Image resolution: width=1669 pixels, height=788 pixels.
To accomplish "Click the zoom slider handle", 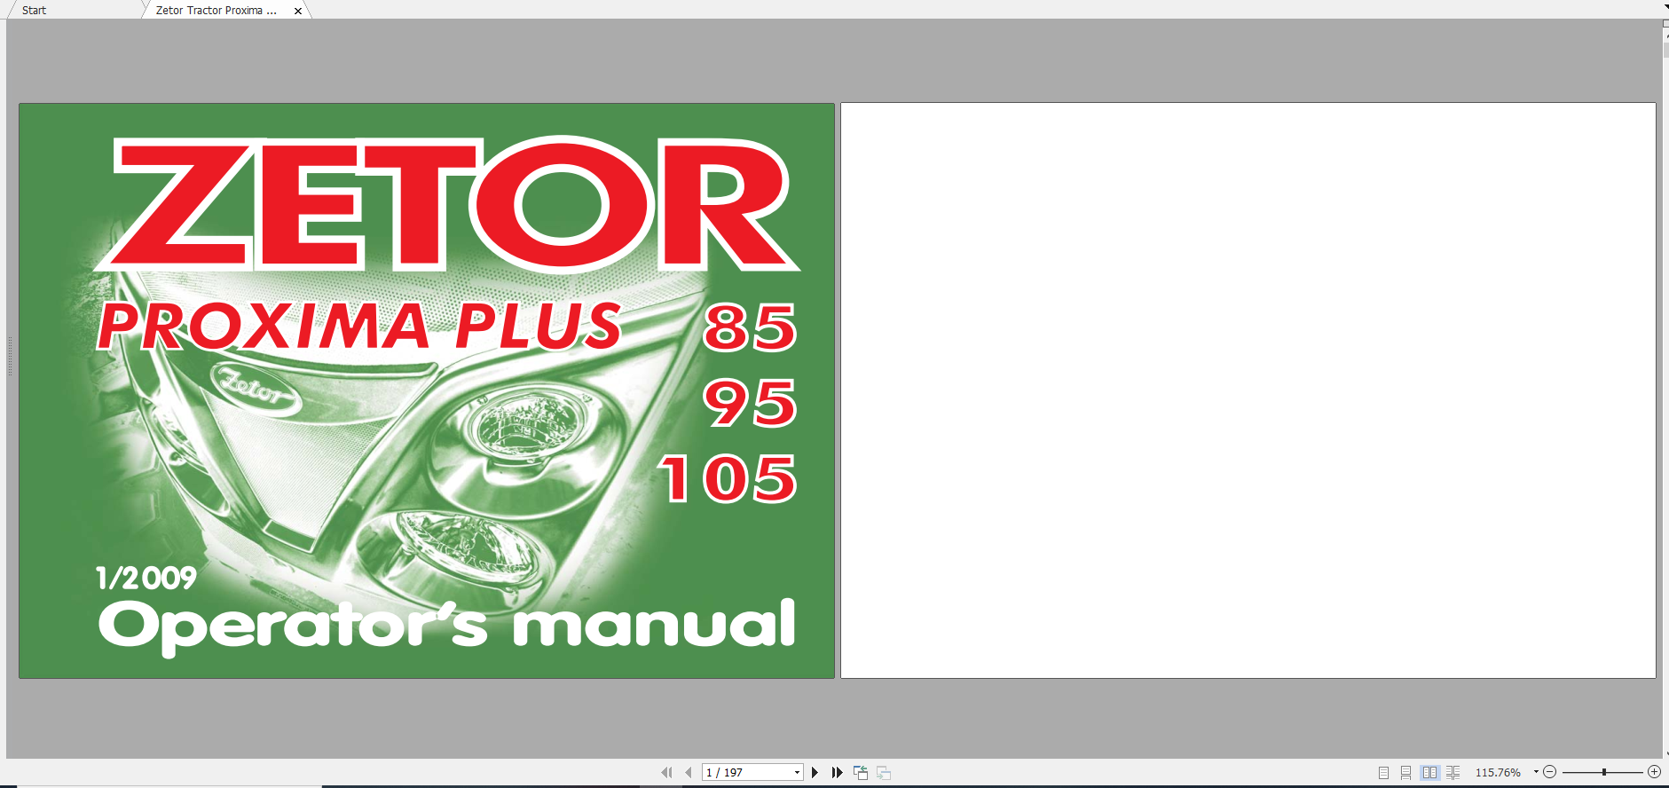I will [1604, 772].
